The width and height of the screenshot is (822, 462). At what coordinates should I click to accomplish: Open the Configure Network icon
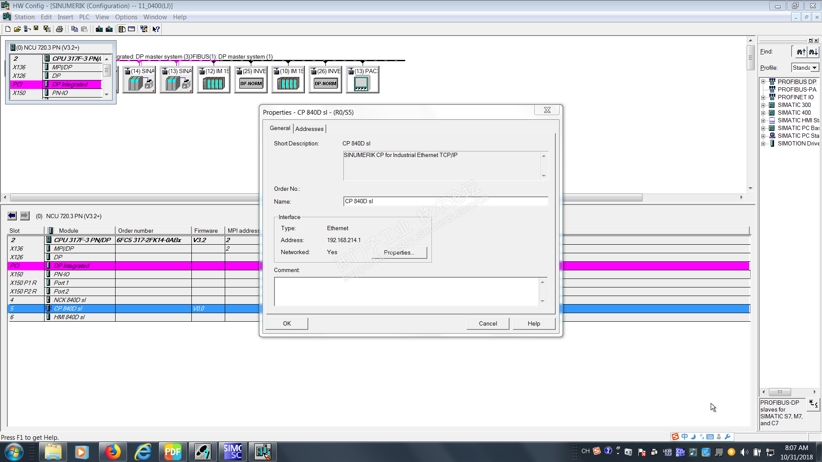(144, 29)
